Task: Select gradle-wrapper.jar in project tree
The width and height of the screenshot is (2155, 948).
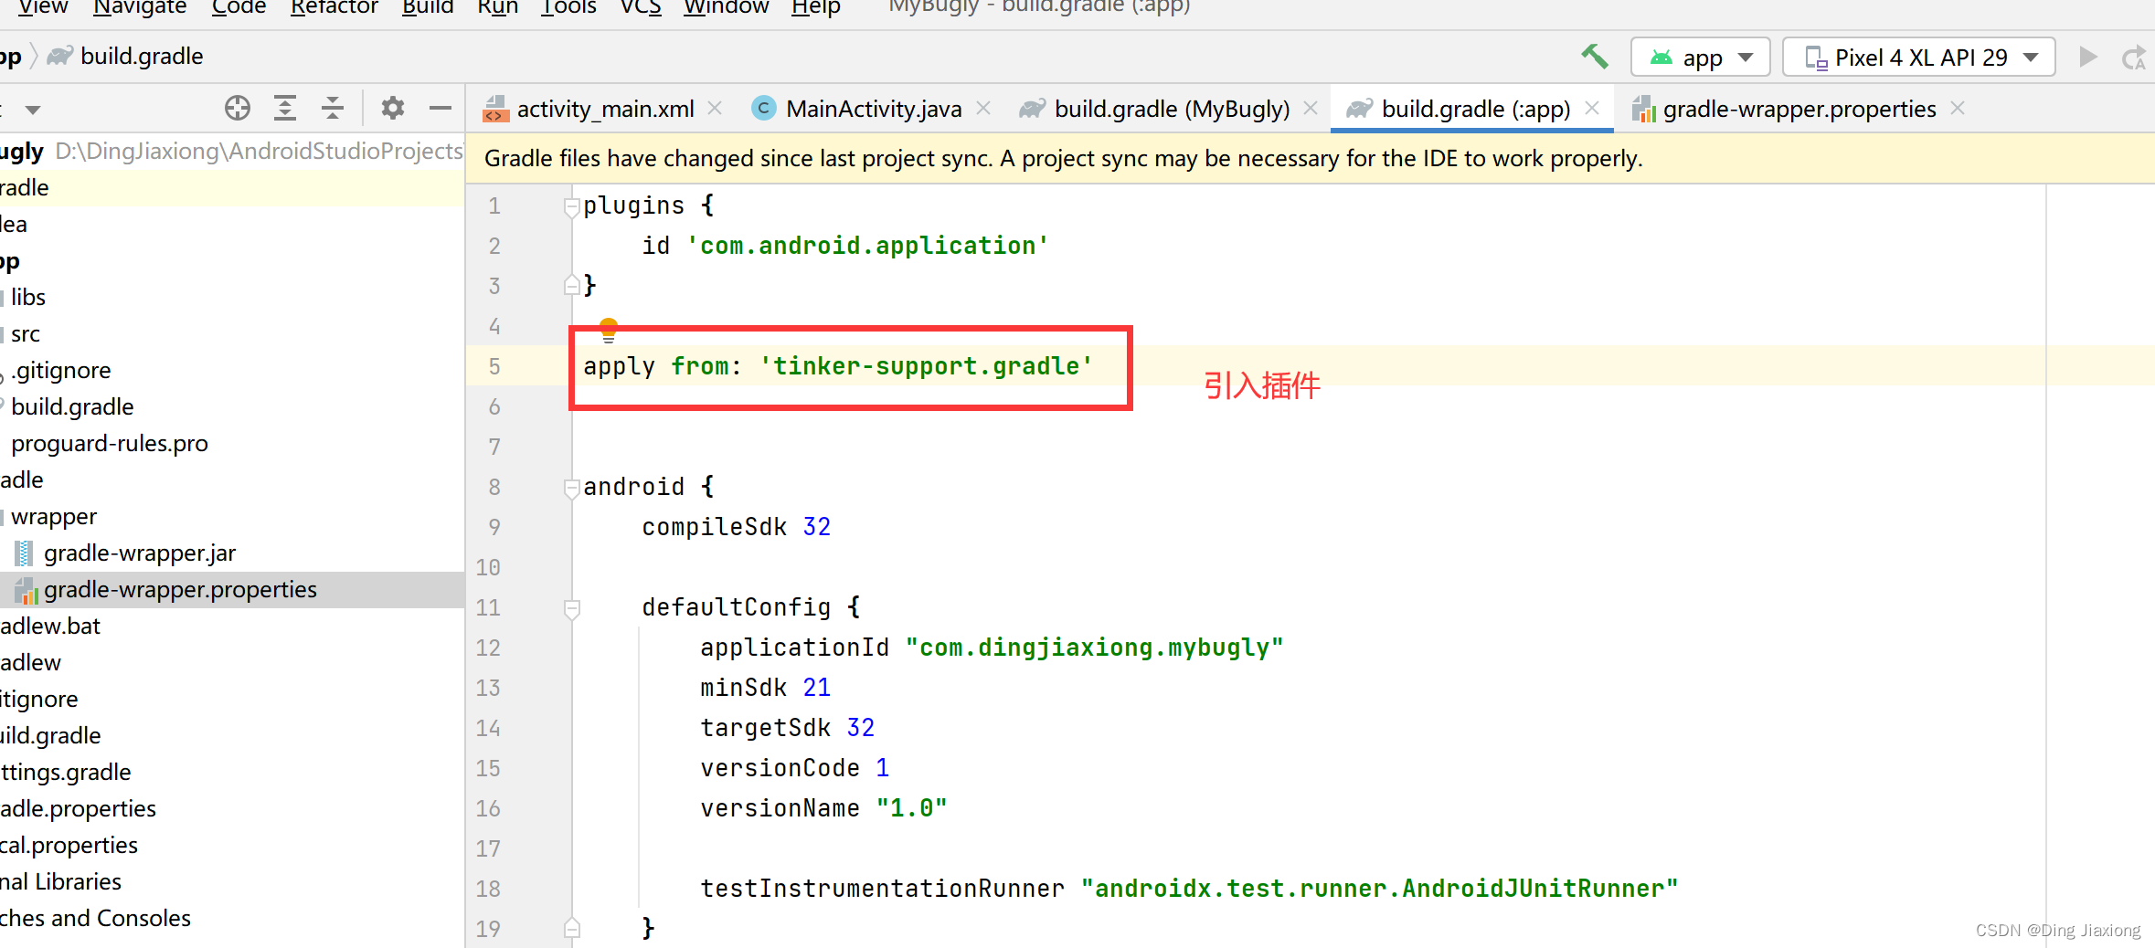Action: pyautogui.click(x=140, y=553)
